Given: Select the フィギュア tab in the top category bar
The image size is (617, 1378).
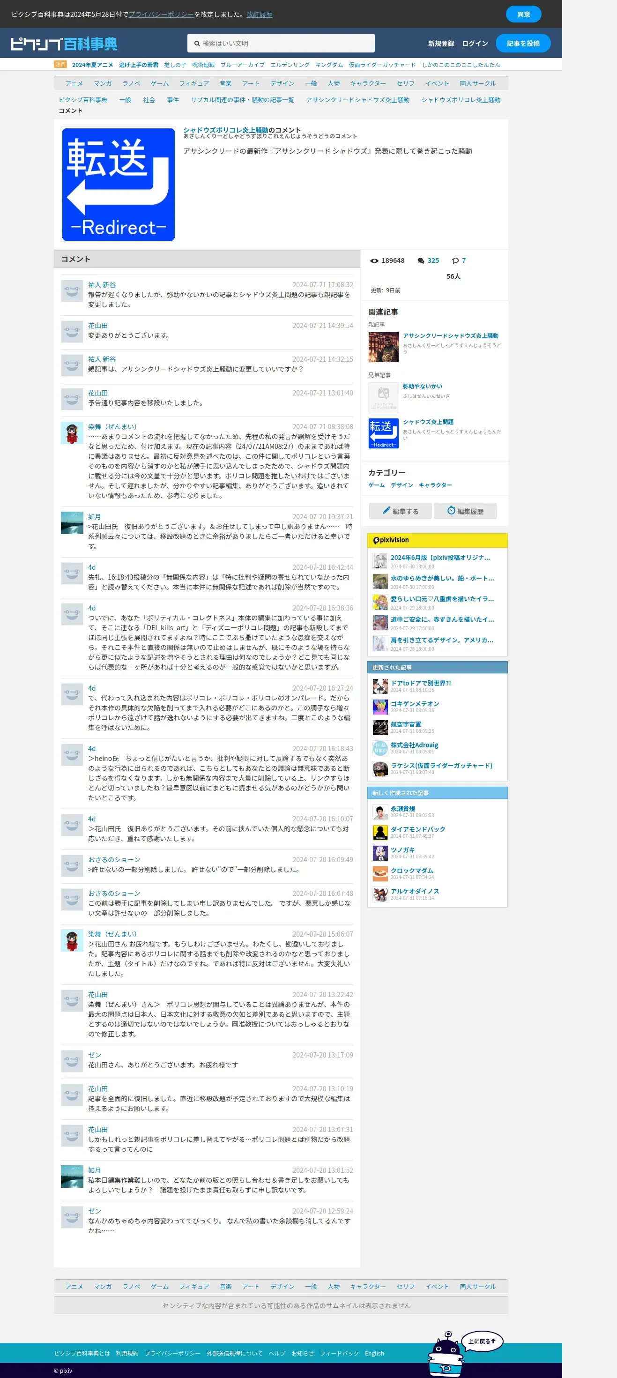Looking at the screenshot, I should (x=194, y=83).
